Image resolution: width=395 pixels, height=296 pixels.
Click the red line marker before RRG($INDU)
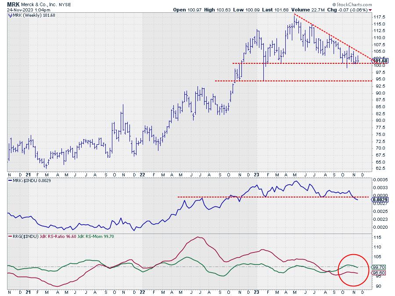pyautogui.click(x=10, y=237)
